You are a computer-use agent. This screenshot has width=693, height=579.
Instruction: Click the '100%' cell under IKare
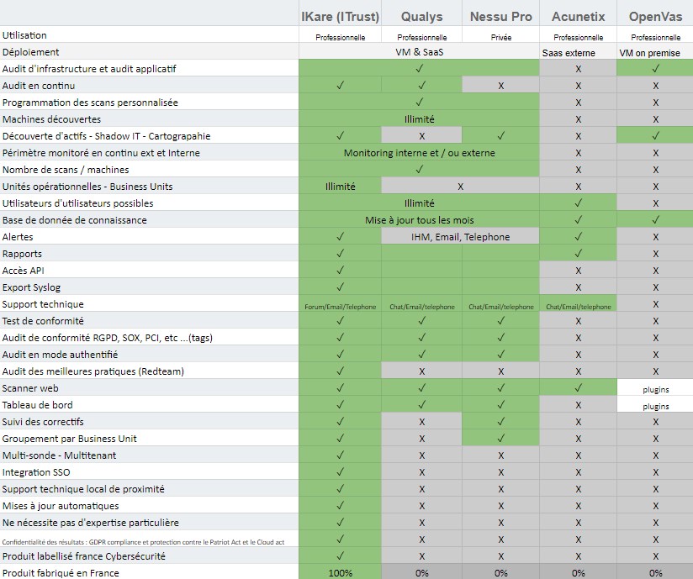pyautogui.click(x=340, y=573)
